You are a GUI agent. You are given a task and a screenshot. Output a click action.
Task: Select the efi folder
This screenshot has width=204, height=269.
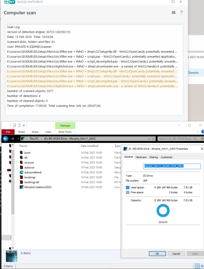click(x=26, y=158)
